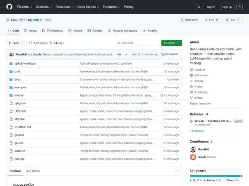Click the internal folder icon
This screenshot has height=186, width=249.
pos(11,95)
